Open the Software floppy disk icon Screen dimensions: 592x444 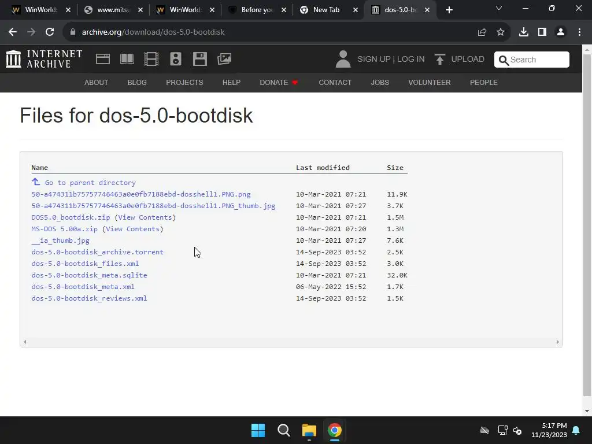tap(199, 59)
